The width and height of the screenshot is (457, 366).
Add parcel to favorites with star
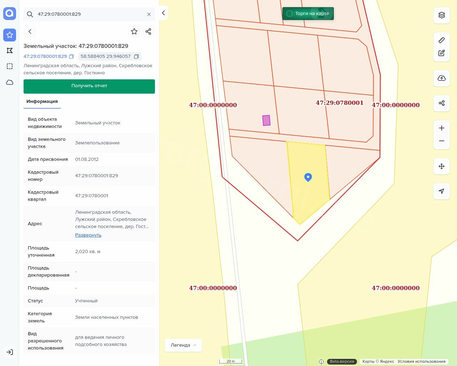tap(134, 31)
